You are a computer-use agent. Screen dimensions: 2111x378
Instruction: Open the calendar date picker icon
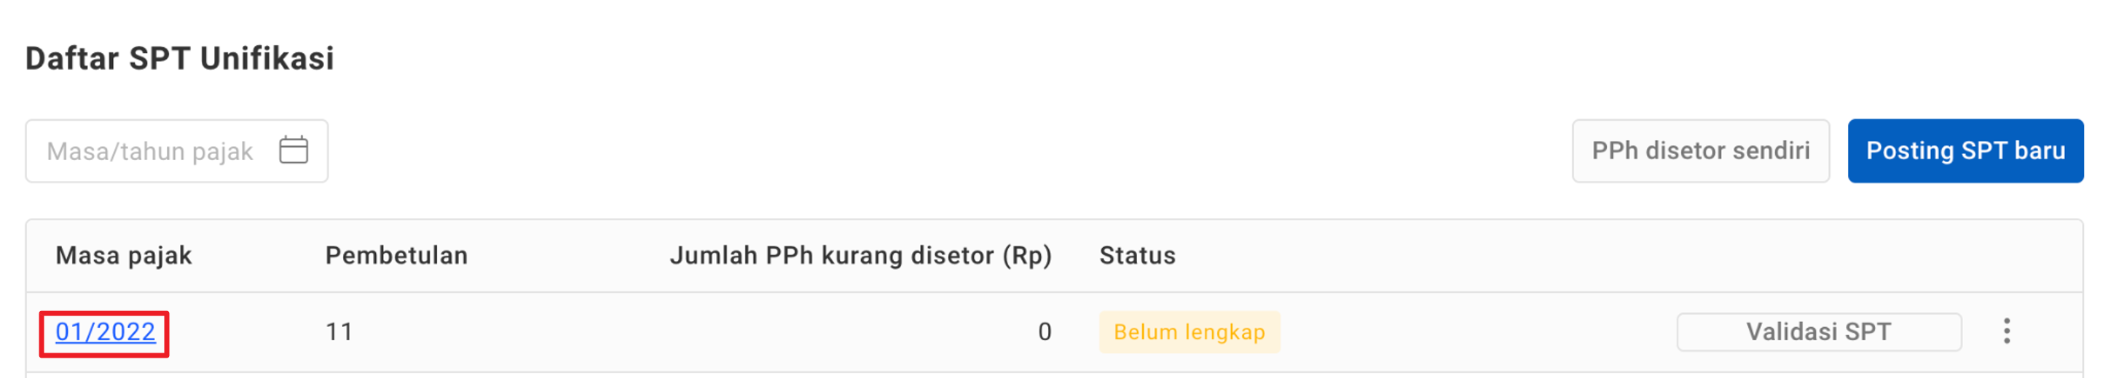[294, 150]
